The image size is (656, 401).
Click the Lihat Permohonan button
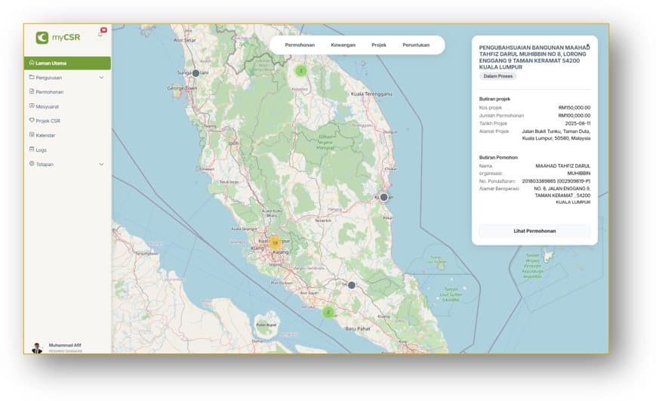click(534, 230)
